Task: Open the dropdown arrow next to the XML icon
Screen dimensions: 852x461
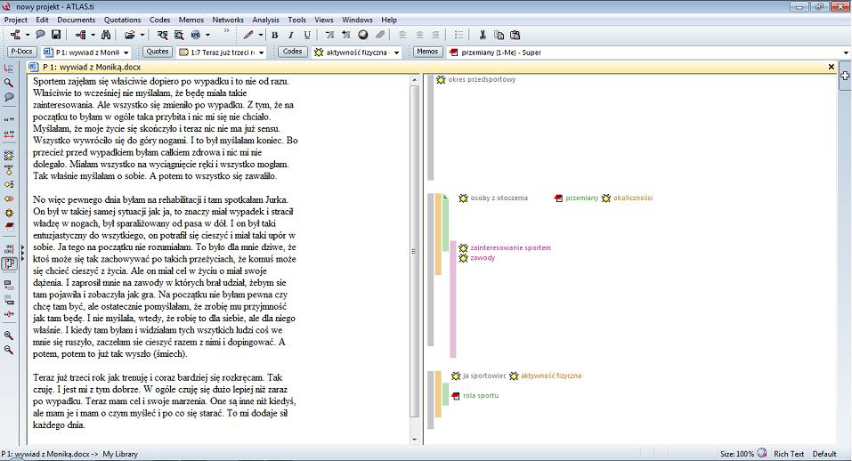Action: point(207,35)
